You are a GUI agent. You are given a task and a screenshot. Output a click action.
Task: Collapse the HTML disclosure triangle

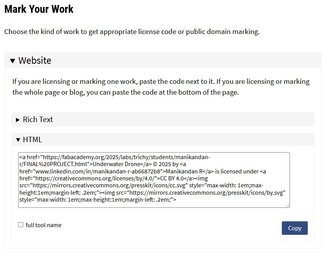18,140
